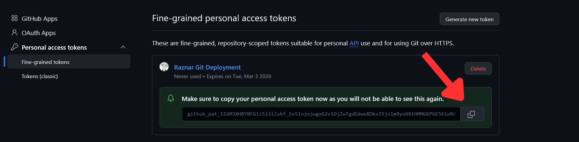Click the Make sure to copy warning message

[x=312, y=99]
